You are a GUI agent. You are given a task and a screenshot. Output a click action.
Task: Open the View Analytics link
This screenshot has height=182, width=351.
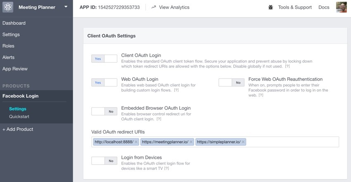pos(174,7)
